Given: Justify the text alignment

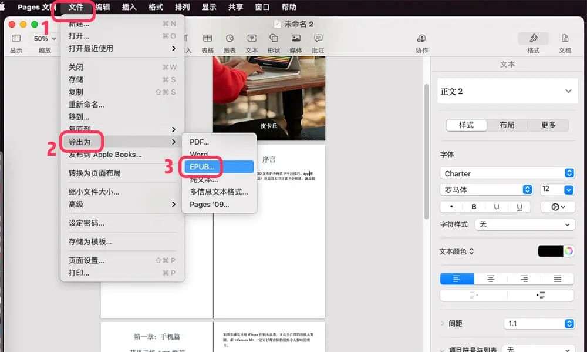Looking at the screenshot, I should [x=558, y=279].
